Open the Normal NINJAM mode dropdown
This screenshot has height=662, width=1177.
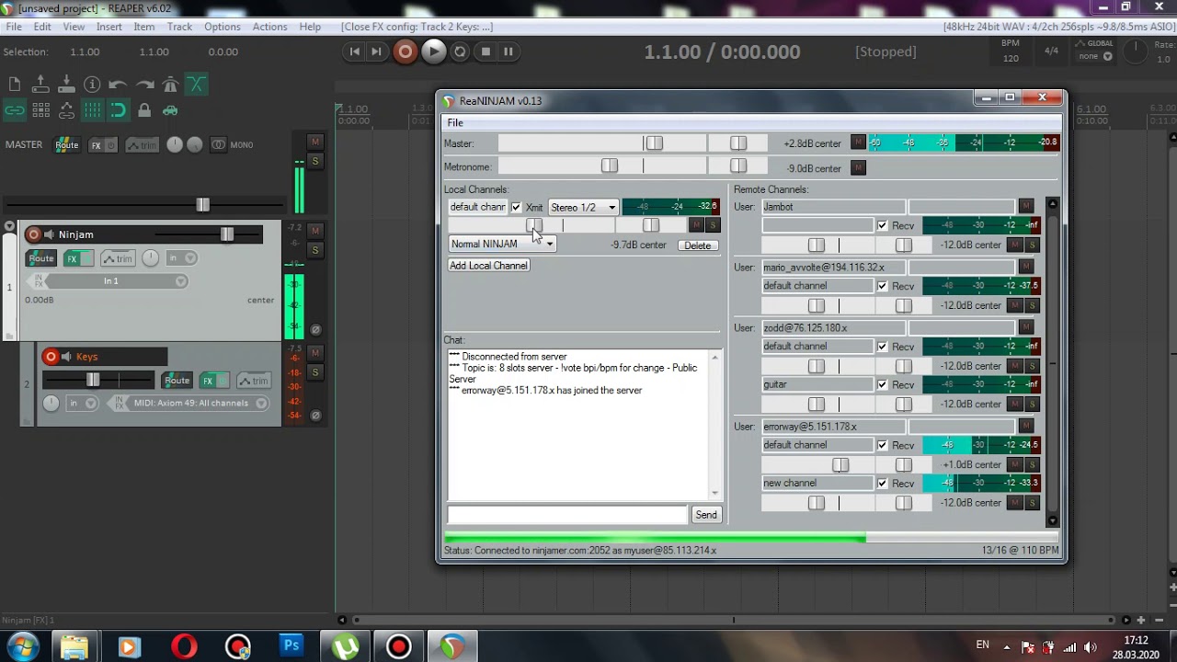pyautogui.click(x=503, y=244)
